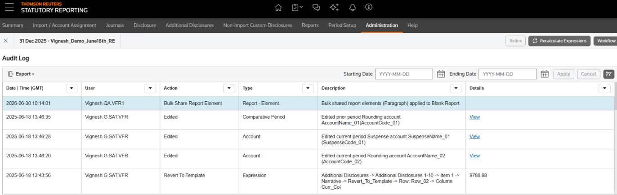Click the Bulk shared report elements description

(390, 103)
